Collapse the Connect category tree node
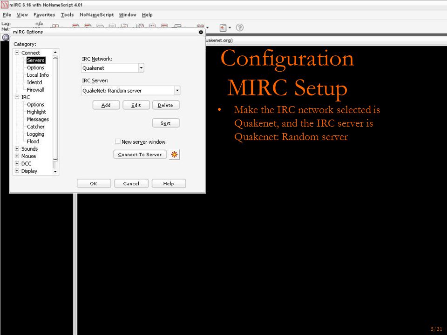The height and width of the screenshot is (335, 447). point(17,53)
